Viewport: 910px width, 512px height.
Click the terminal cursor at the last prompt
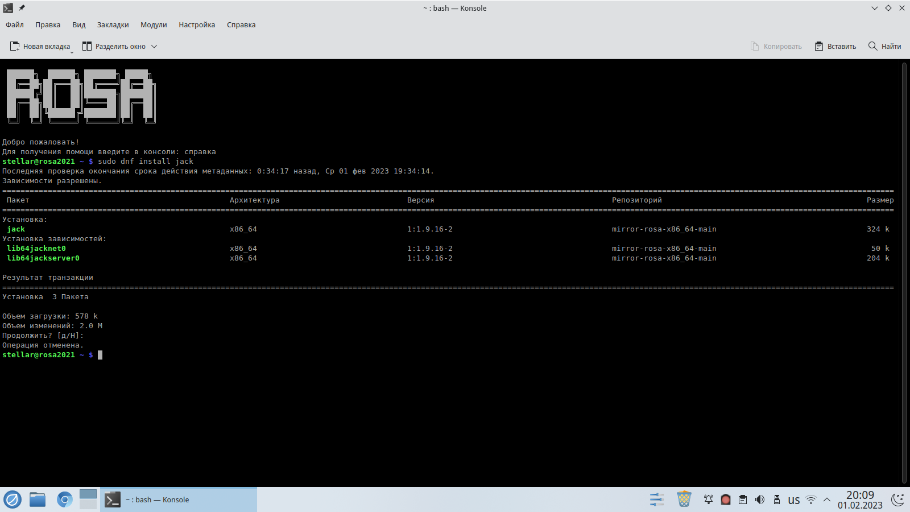click(100, 355)
